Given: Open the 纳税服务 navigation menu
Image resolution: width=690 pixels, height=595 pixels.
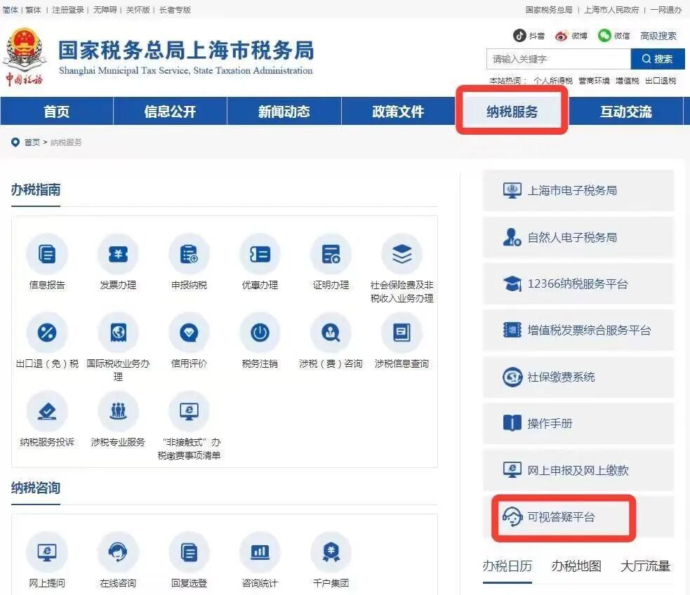Looking at the screenshot, I should (512, 112).
